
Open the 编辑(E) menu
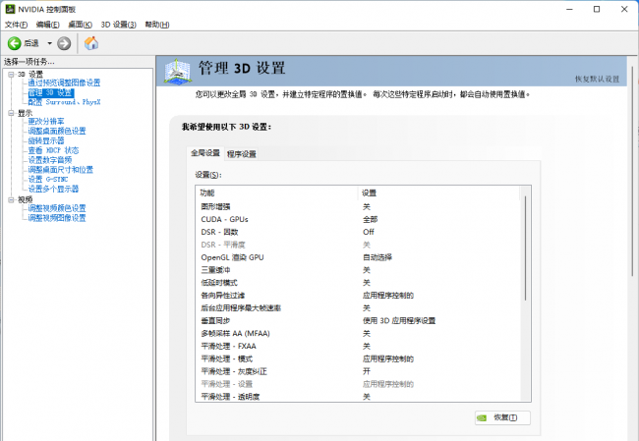tap(47, 25)
